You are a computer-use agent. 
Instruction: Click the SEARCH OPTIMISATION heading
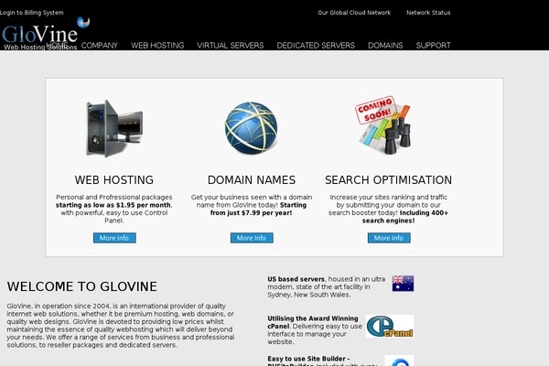point(388,180)
